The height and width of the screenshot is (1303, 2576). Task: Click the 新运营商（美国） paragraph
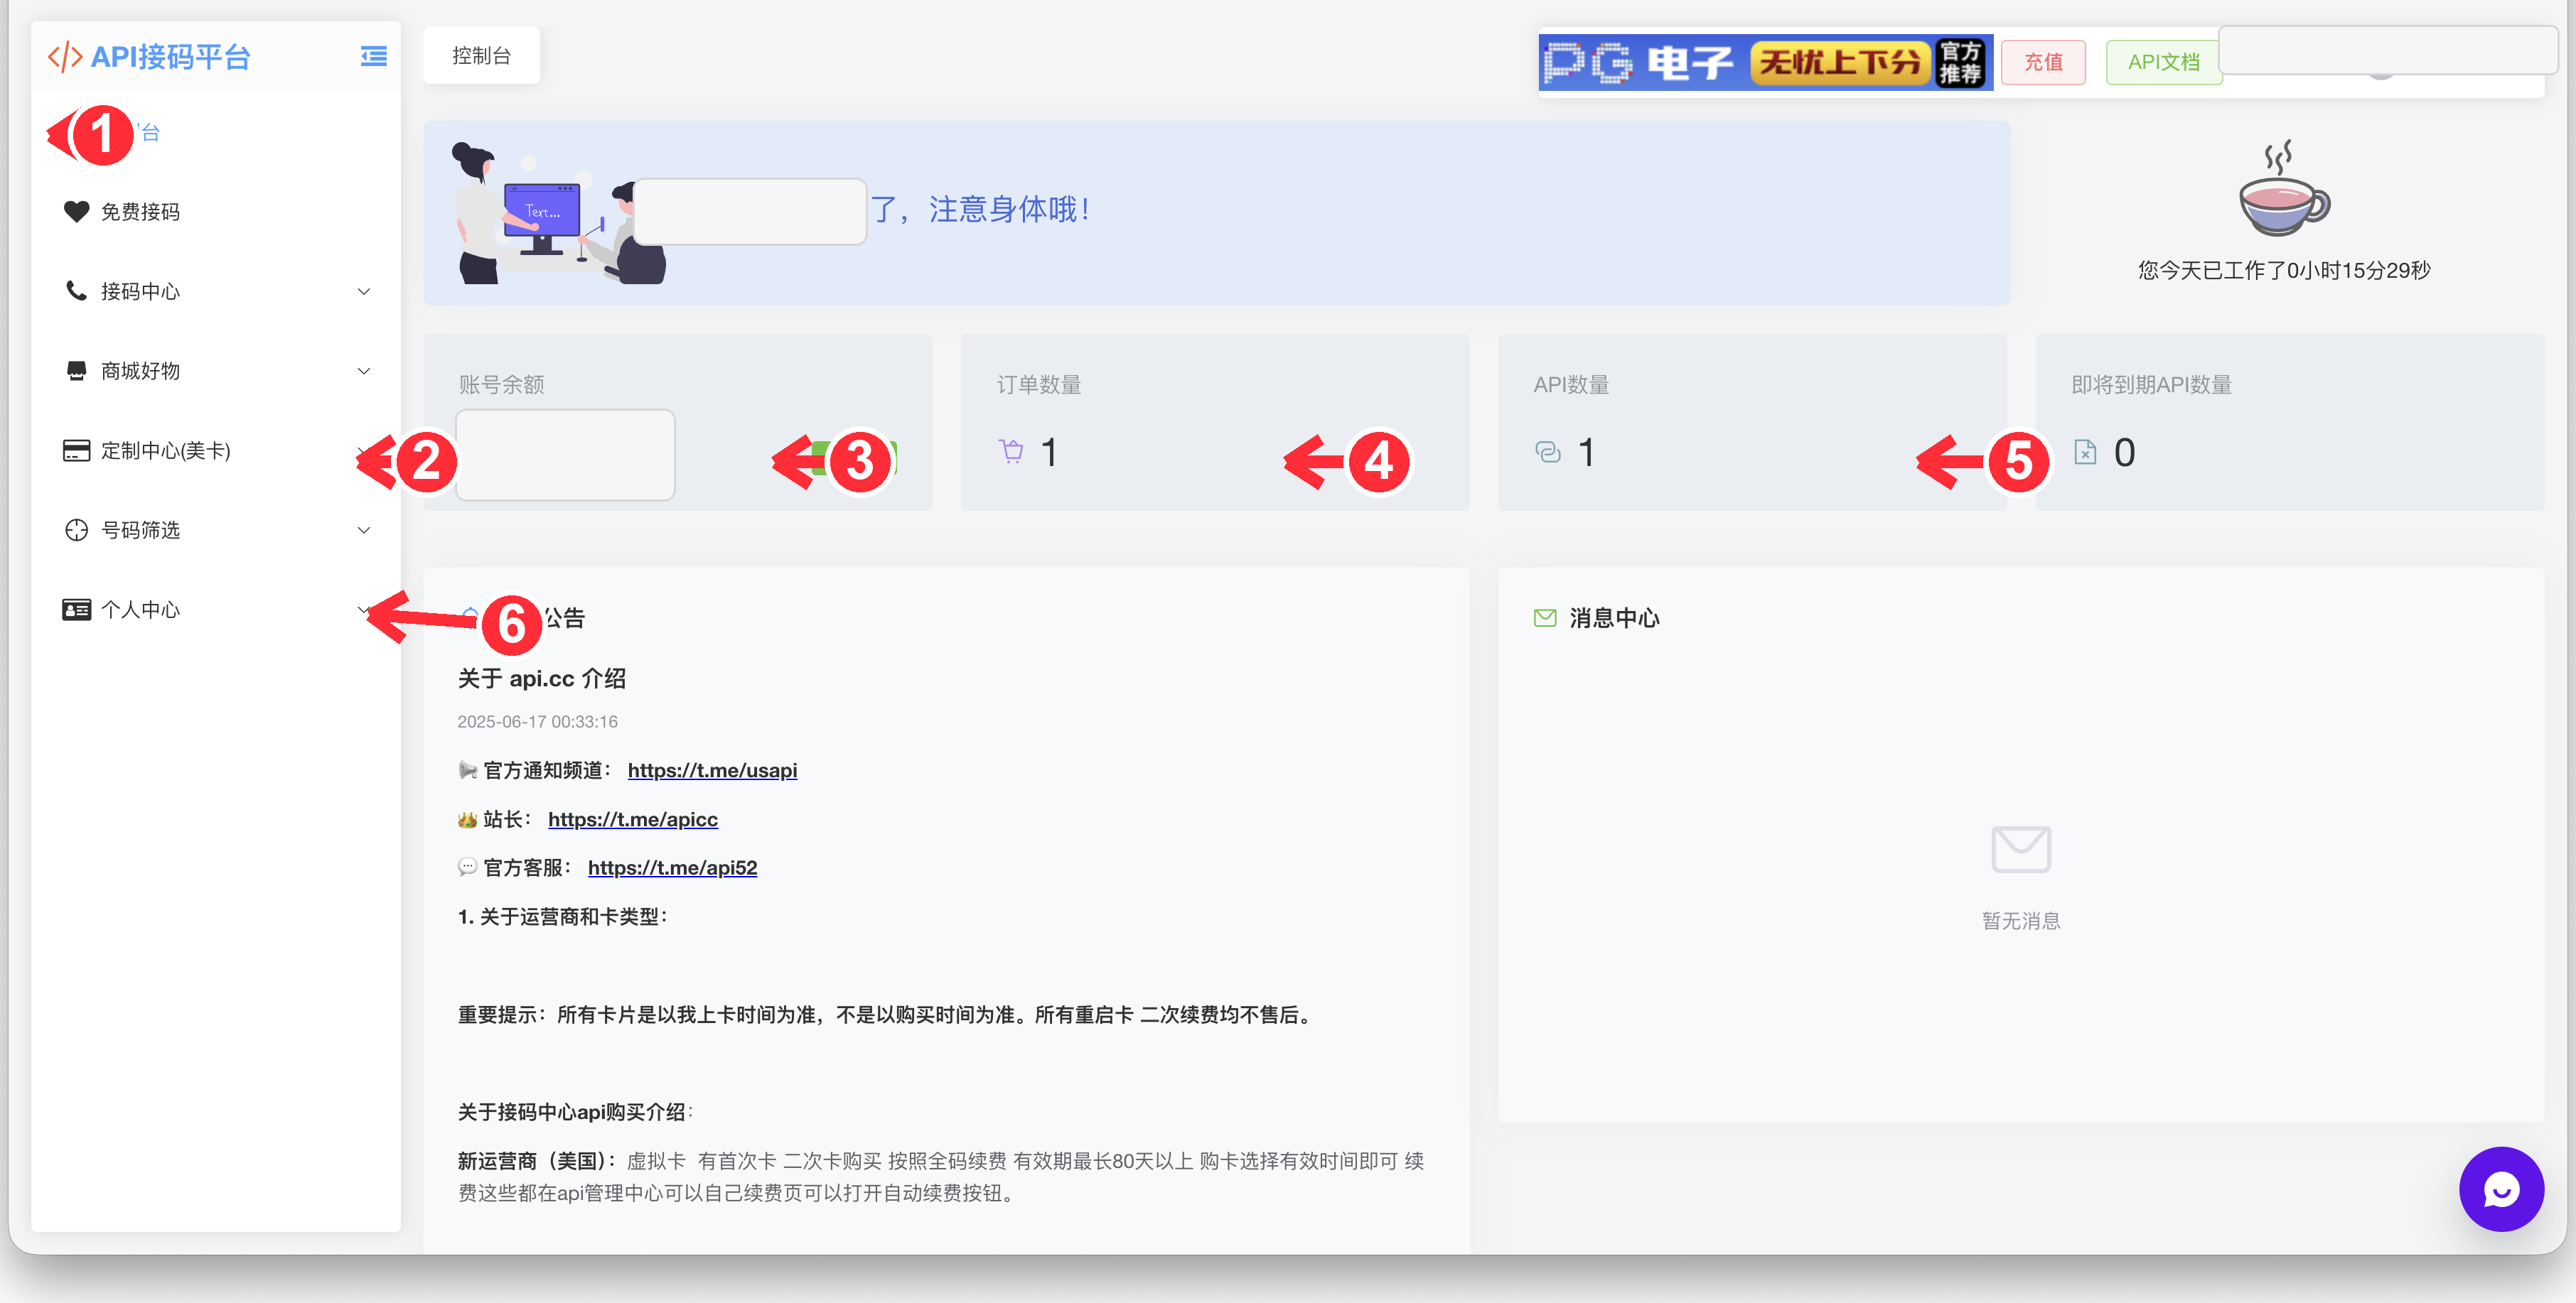tap(941, 1176)
